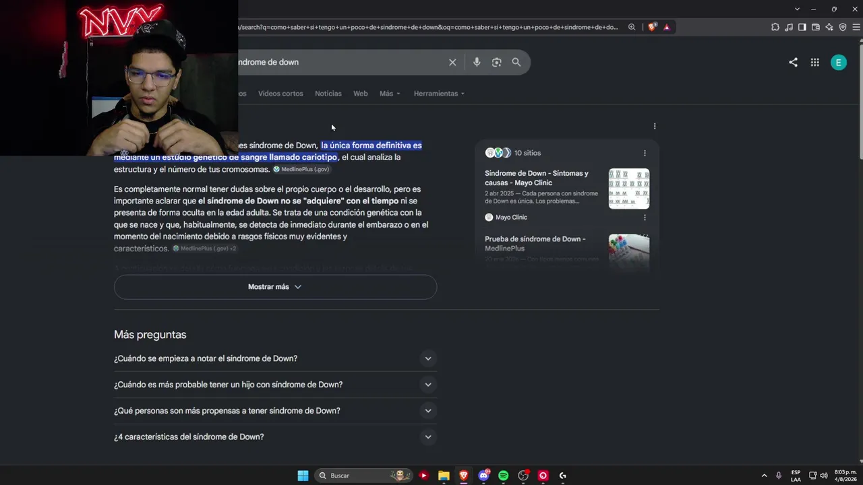
Task: Submit search with magnifier icon
Action: (516, 62)
